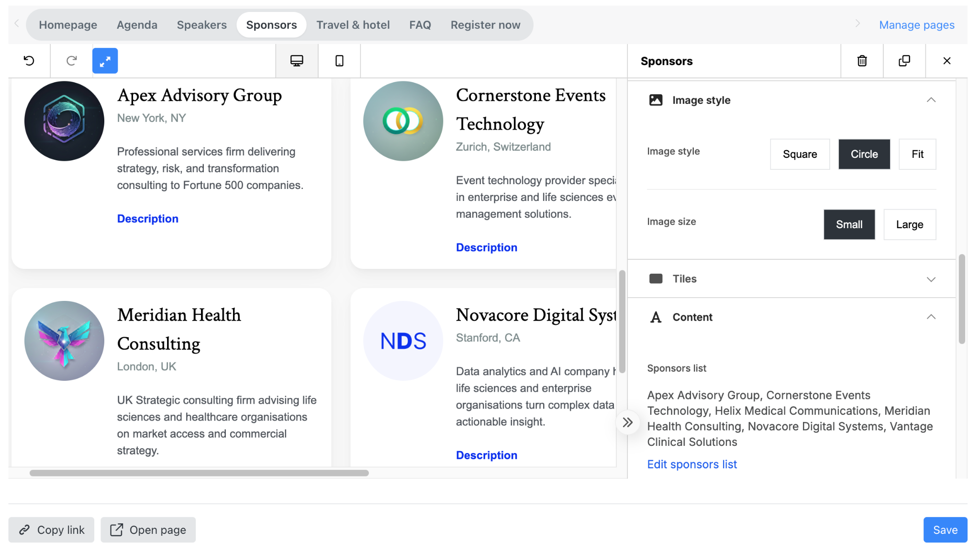
Task: Open Apex Advisory Group Description link
Action: 147,219
